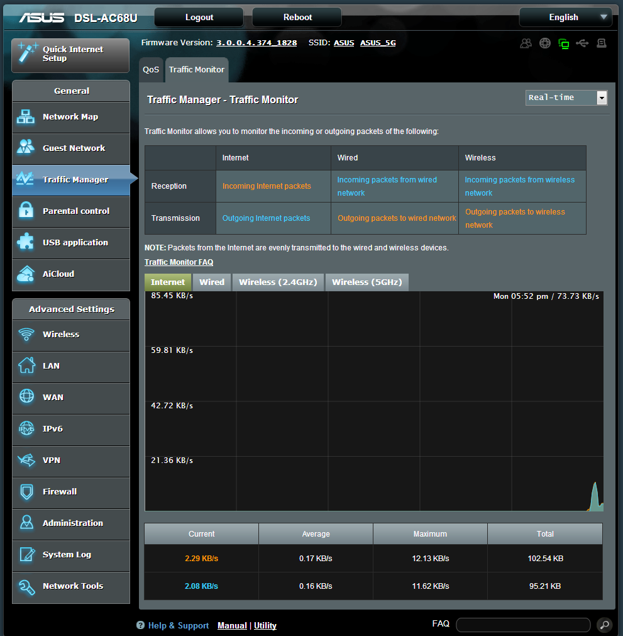The height and width of the screenshot is (636, 623).
Task: Click the printer status icon in header
Action: click(x=601, y=43)
